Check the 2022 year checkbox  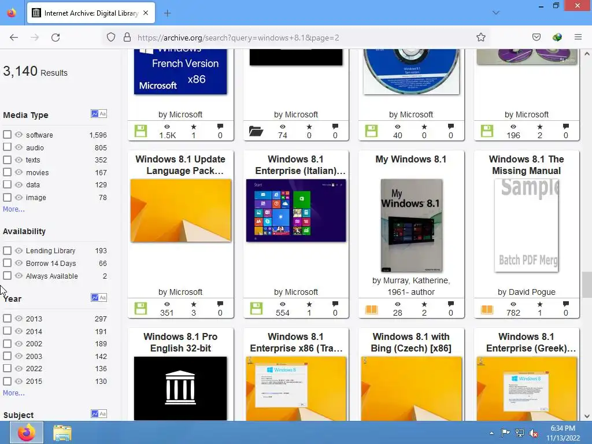(x=7, y=368)
